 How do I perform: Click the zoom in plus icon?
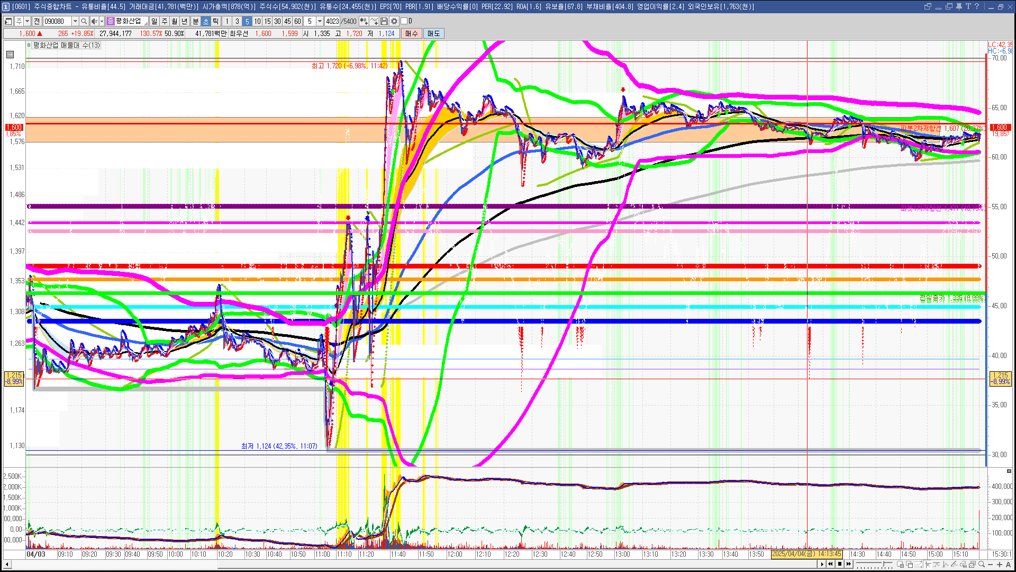coord(999,565)
